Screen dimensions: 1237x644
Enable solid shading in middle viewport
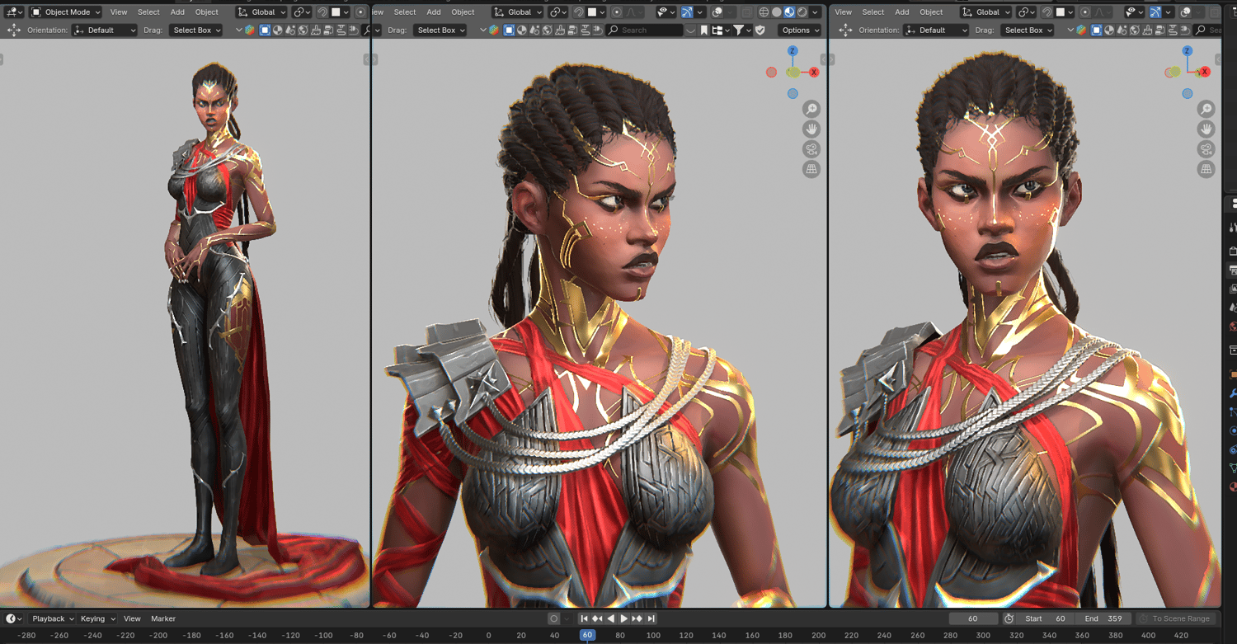pos(777,12)
